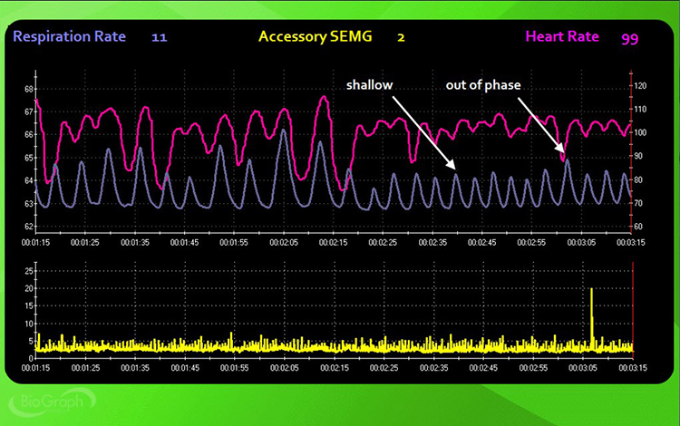Select the Accessory SEMG label
This screenshot has width=680, height=426.
[x=316, y=37]
